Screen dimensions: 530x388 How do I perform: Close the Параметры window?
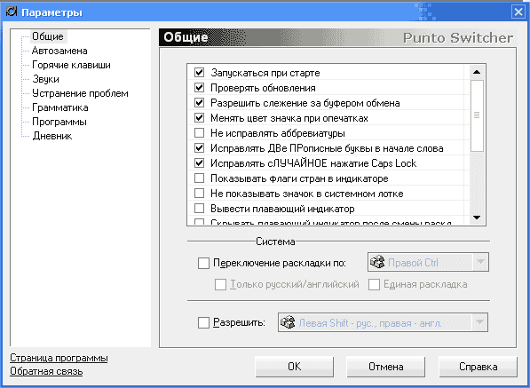pos(518,12)
